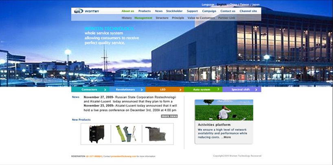Click More link in Activities platform
Image resolution: width=333 pixels, height=165 pixels.
[227, 137]
